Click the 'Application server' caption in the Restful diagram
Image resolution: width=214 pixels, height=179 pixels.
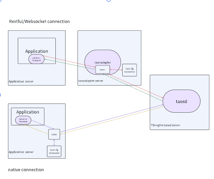point(21,81)
